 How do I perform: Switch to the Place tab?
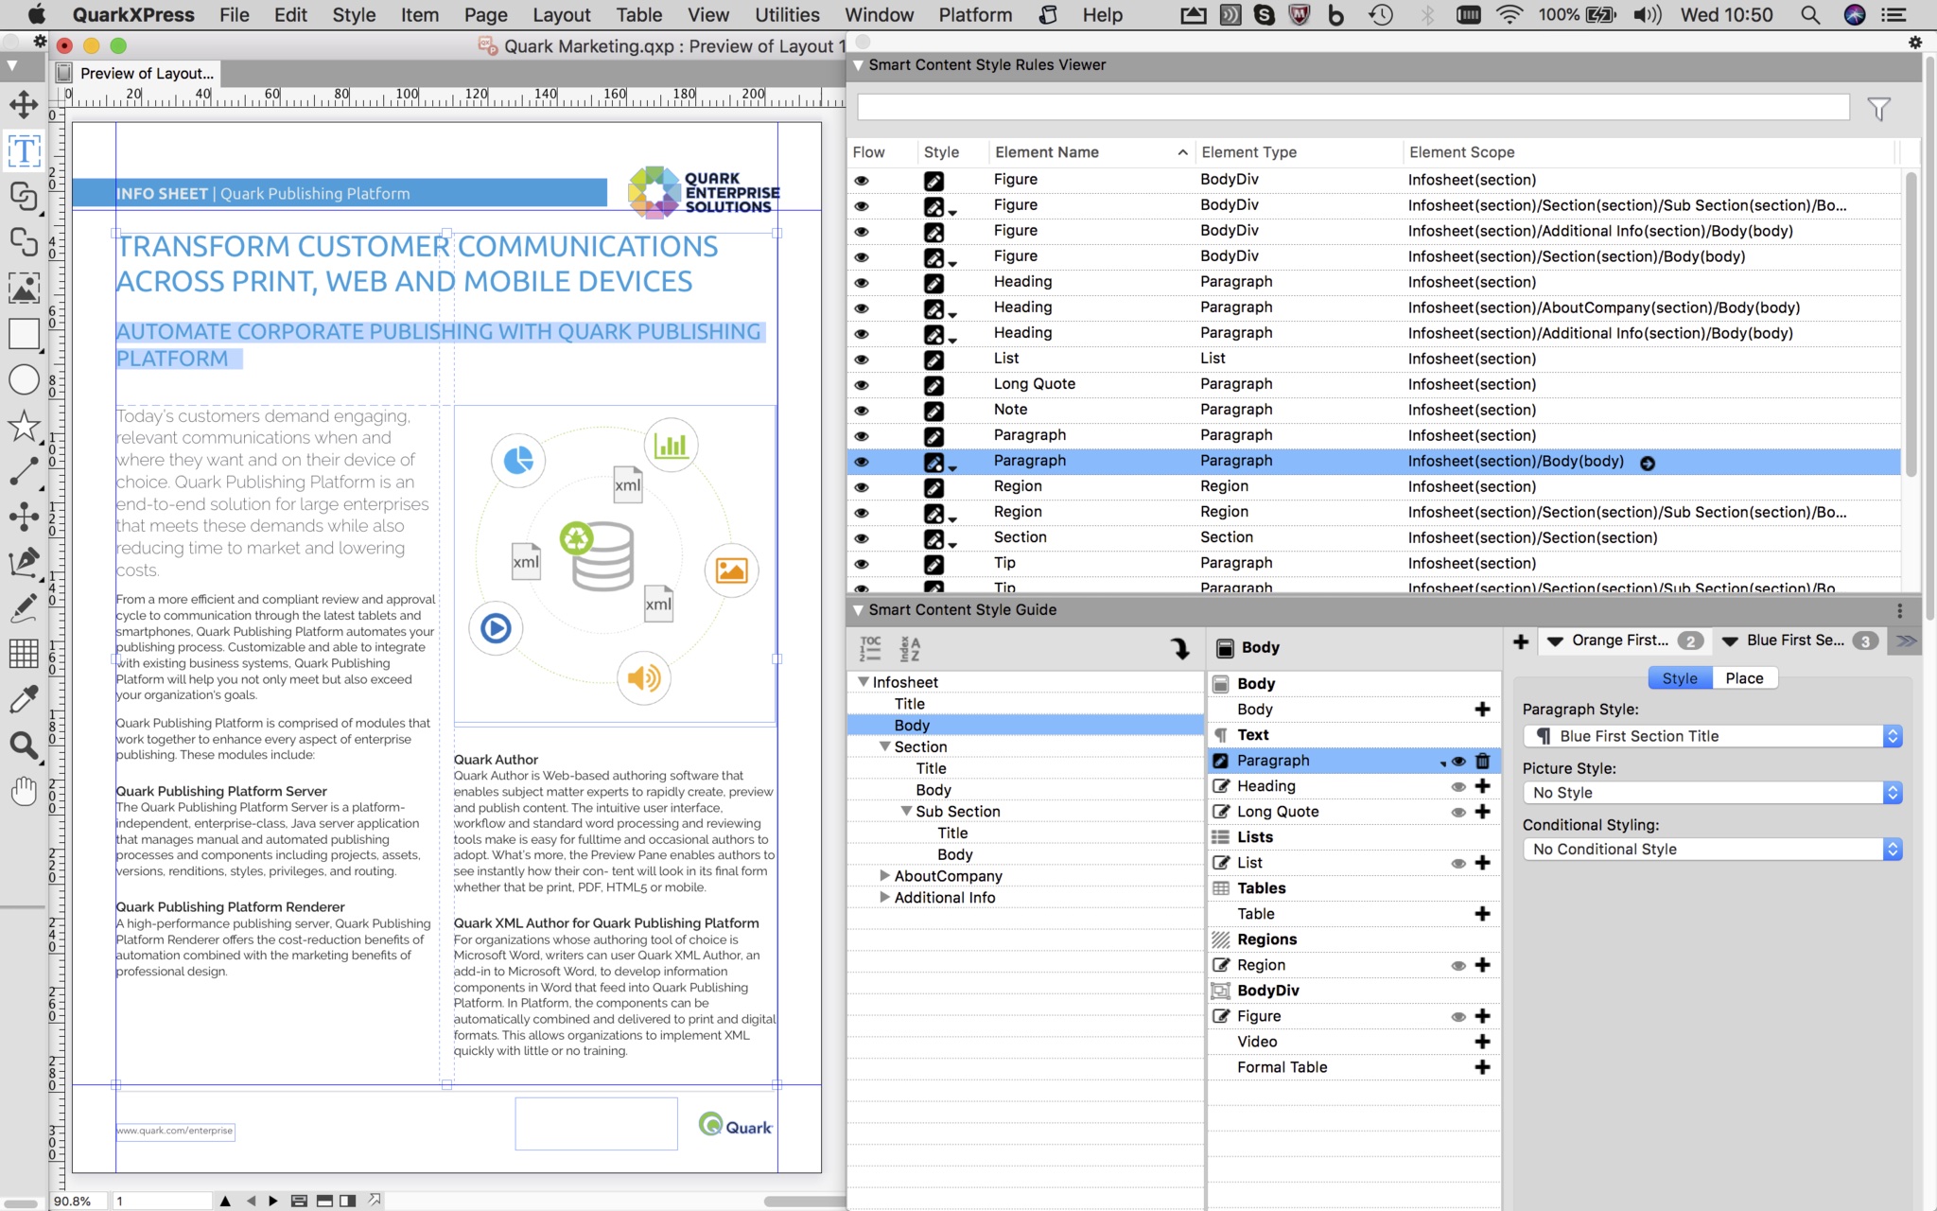tap(1743, 678)
